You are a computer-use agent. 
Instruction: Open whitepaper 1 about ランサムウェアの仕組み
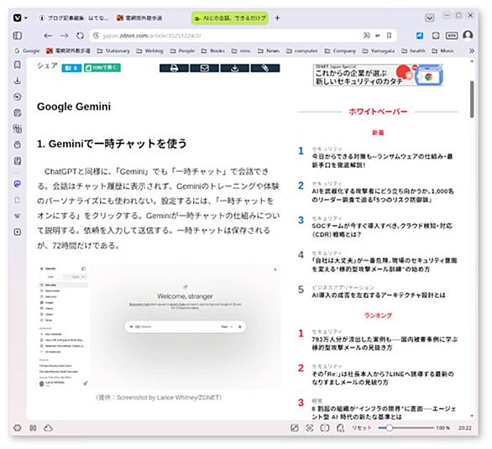click(x=382, y=160)
